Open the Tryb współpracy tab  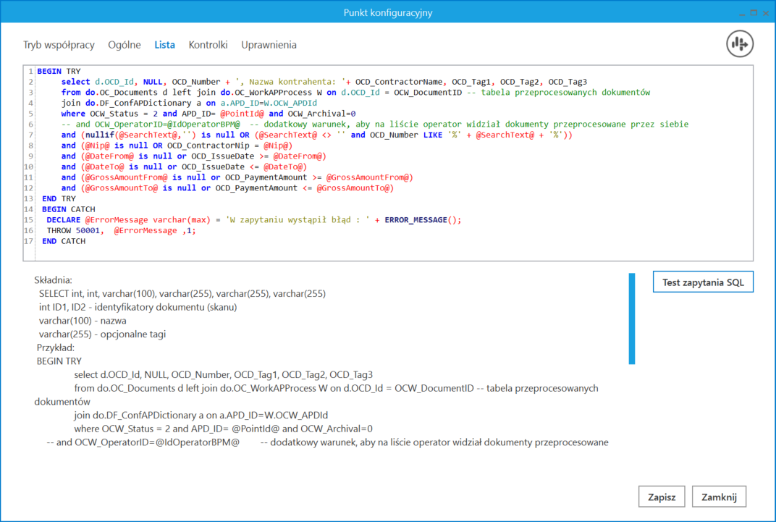[59, 45]
